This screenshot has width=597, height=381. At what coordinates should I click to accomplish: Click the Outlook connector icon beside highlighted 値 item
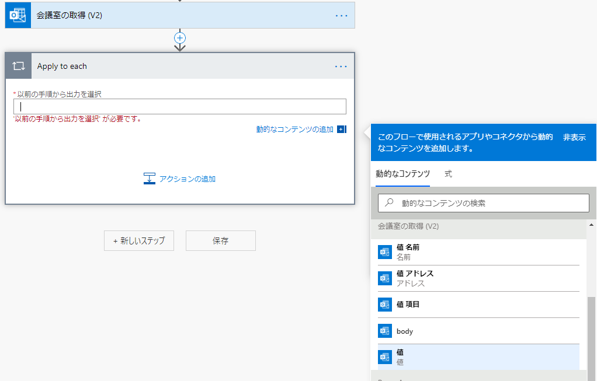(385, 357)
